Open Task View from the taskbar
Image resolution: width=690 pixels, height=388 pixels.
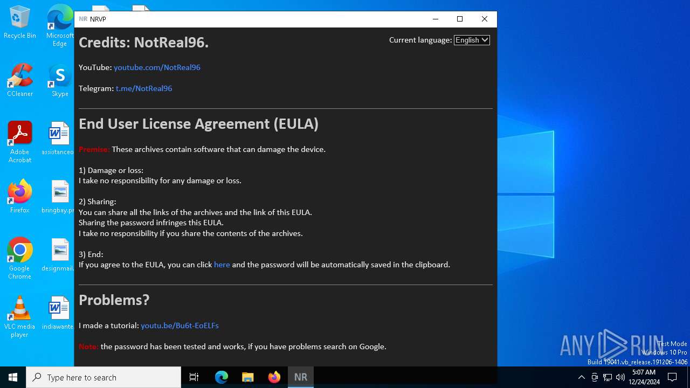point(194,377)
